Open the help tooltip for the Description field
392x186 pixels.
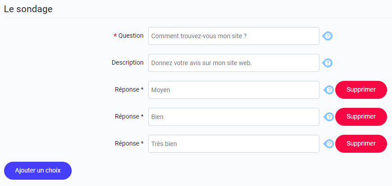(x=327, y=63)
